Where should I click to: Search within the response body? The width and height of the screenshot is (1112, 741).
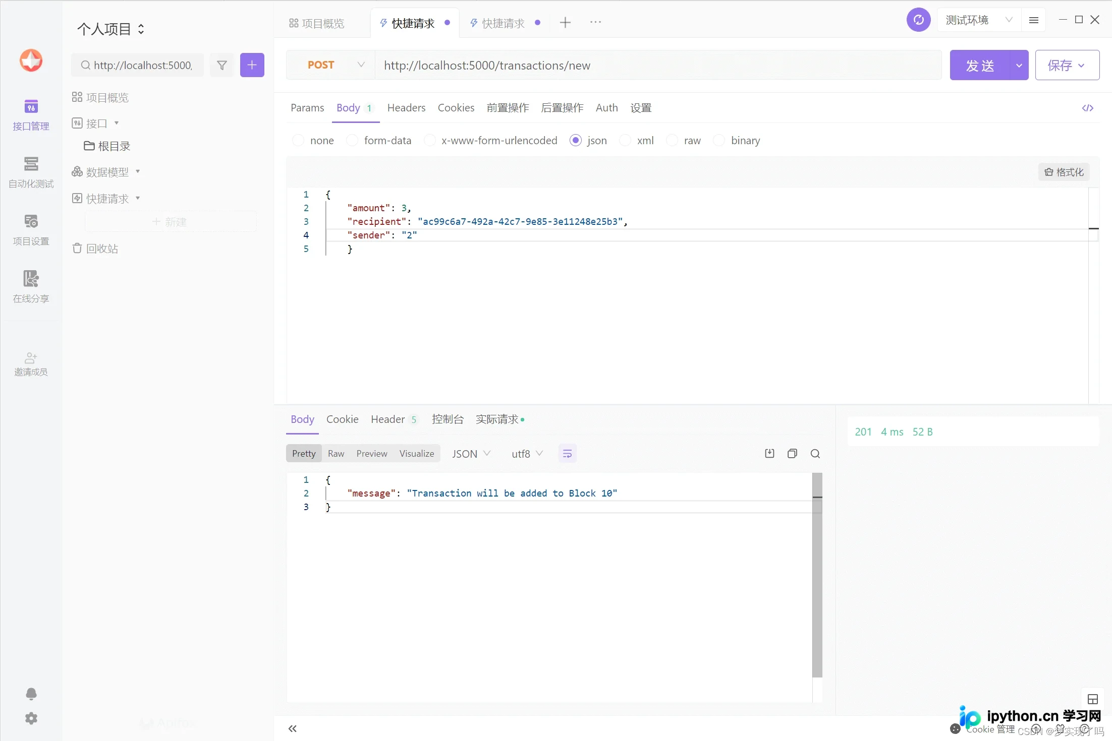(815, 454)
